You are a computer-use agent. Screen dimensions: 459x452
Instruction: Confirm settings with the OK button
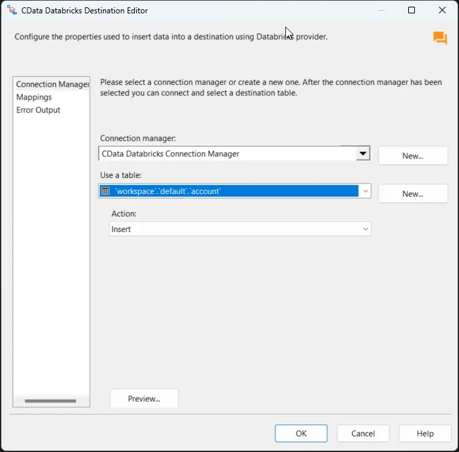click(x=301, y=433)
